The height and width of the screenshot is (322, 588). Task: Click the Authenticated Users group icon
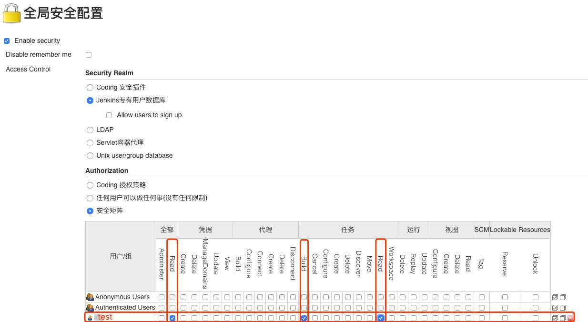90,308
